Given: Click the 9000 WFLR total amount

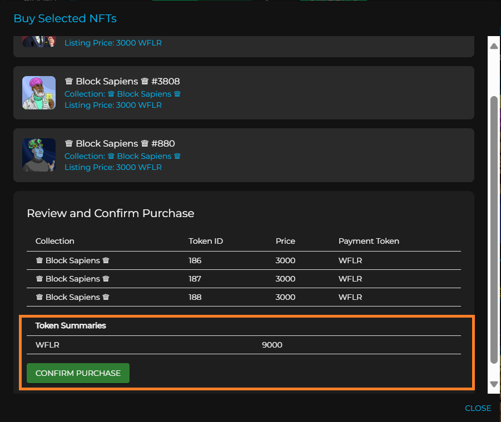Looking at the screenshot, I should [272, 345].
